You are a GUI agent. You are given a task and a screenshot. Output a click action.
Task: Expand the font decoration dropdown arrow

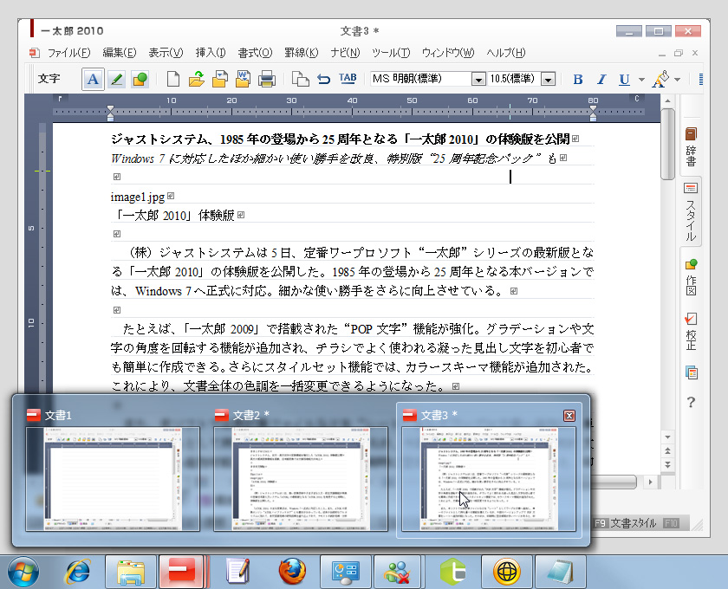click(678, 80)
